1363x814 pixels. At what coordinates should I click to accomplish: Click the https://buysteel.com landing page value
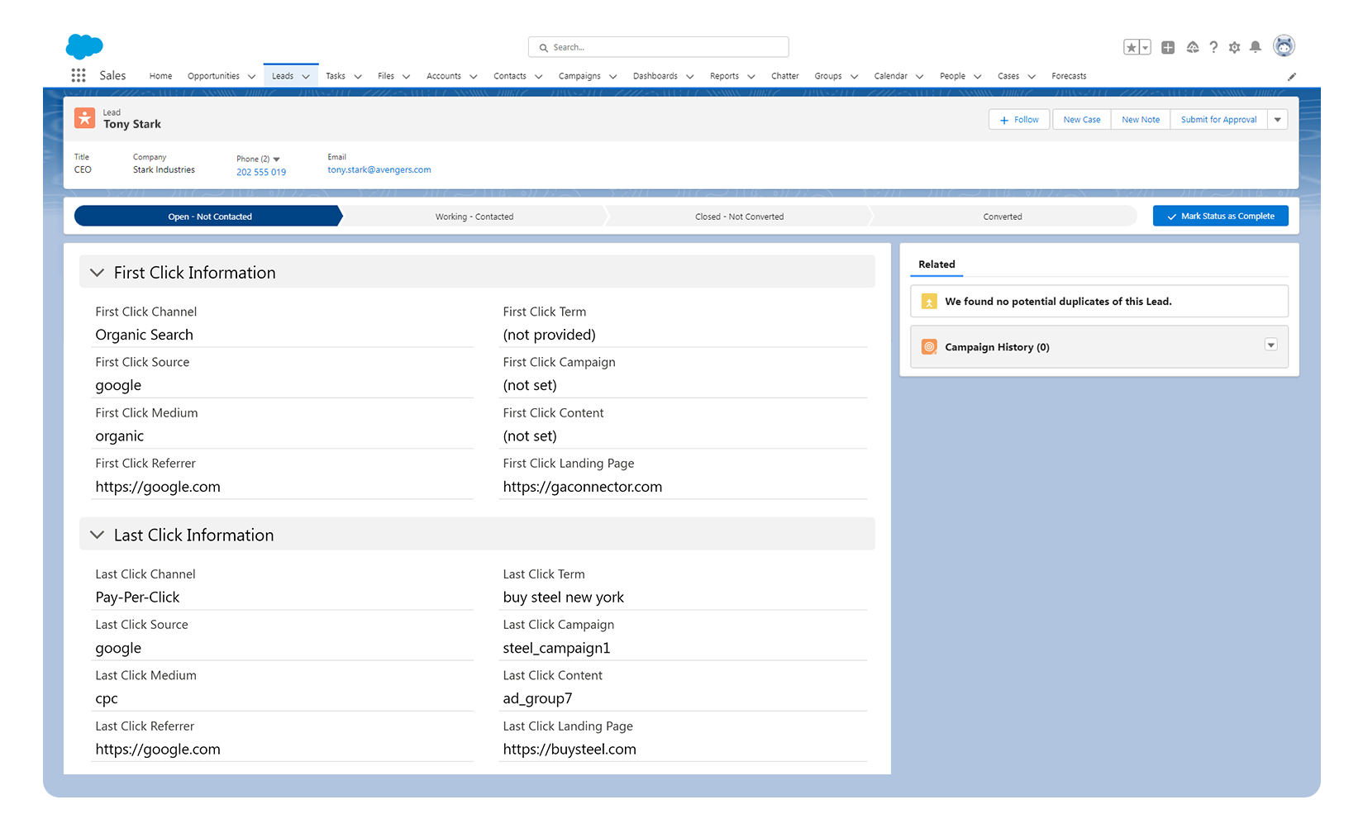point(570,750)
